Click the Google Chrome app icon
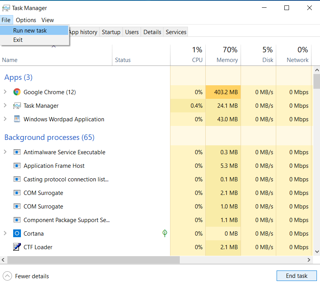 17,92
